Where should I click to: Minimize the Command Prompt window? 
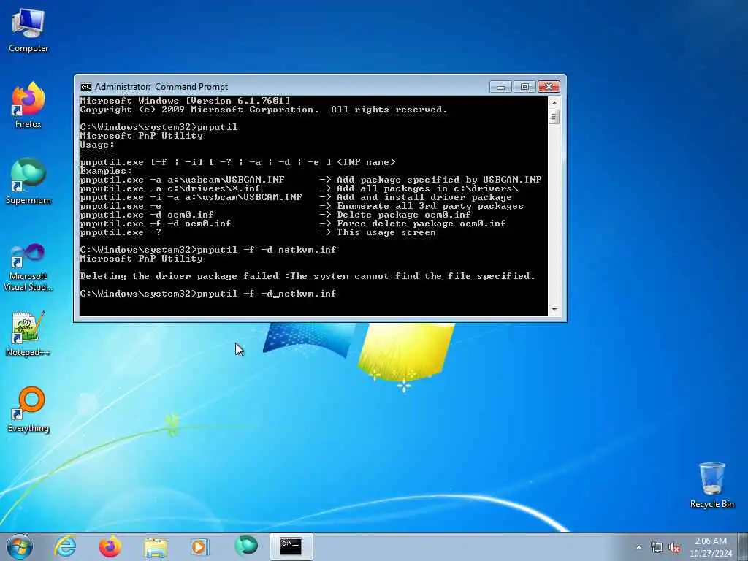(x=500, y=87)
